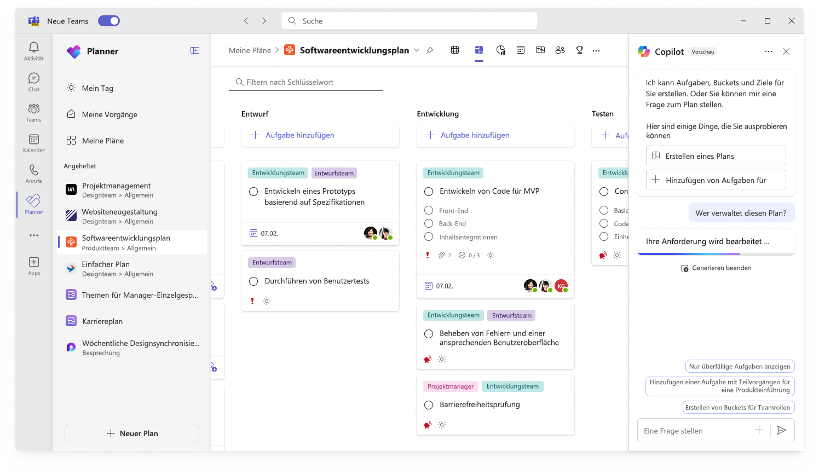
Task: Switch to Grid view icon
Action: tap(455, 50)
